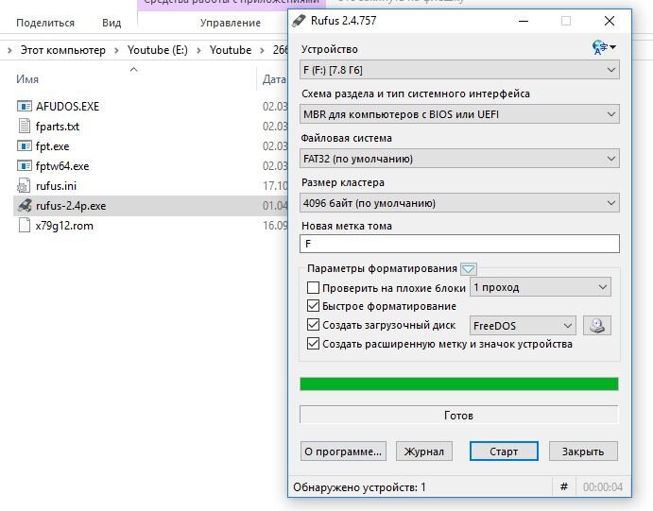
Task: Open the FreeDOS boot type dropdown
Action: pyautogui.click(x=524, y=326)
